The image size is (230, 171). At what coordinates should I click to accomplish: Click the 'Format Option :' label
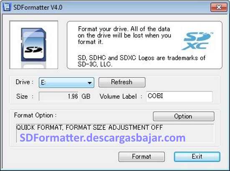36,115
